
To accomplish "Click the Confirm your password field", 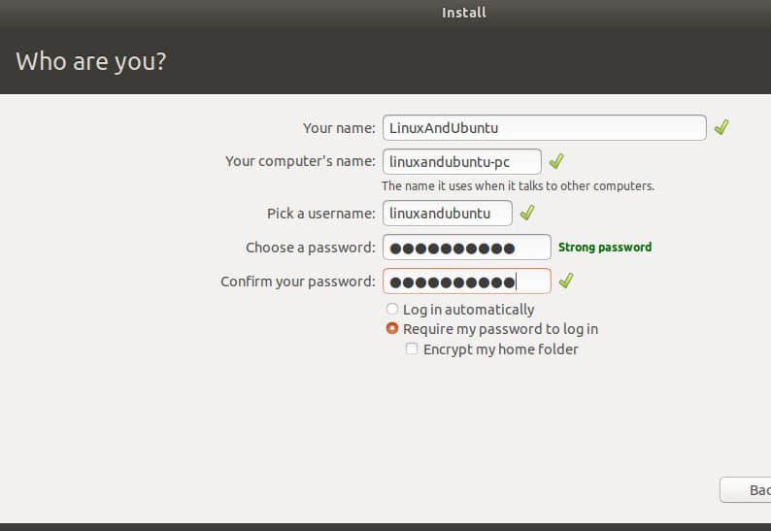I will click(x=466, y=282).
